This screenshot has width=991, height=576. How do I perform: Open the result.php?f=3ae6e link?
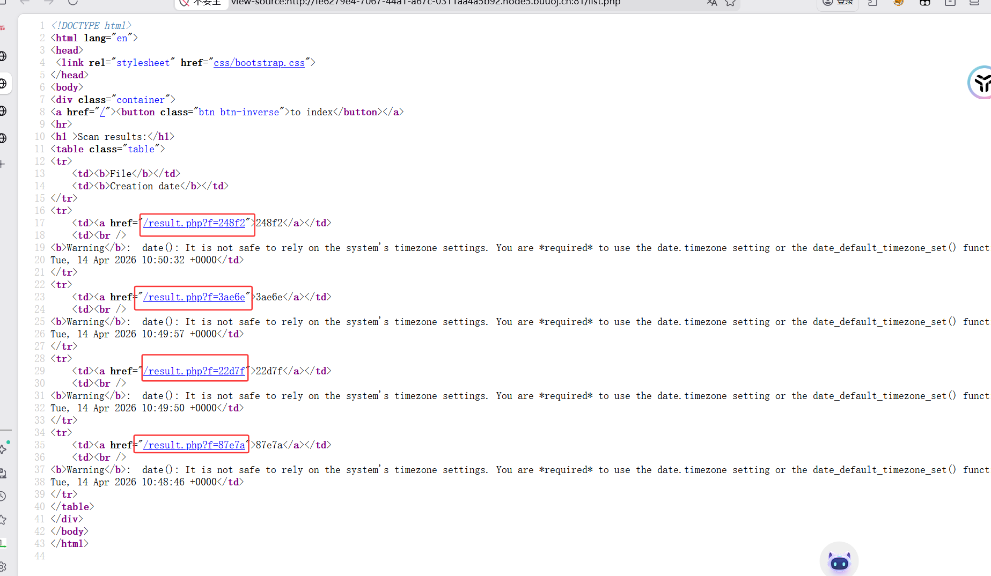tap(194, 297)
